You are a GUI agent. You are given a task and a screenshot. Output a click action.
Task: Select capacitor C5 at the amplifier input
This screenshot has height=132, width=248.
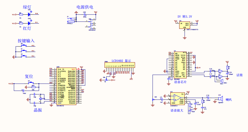coord(162,99)
